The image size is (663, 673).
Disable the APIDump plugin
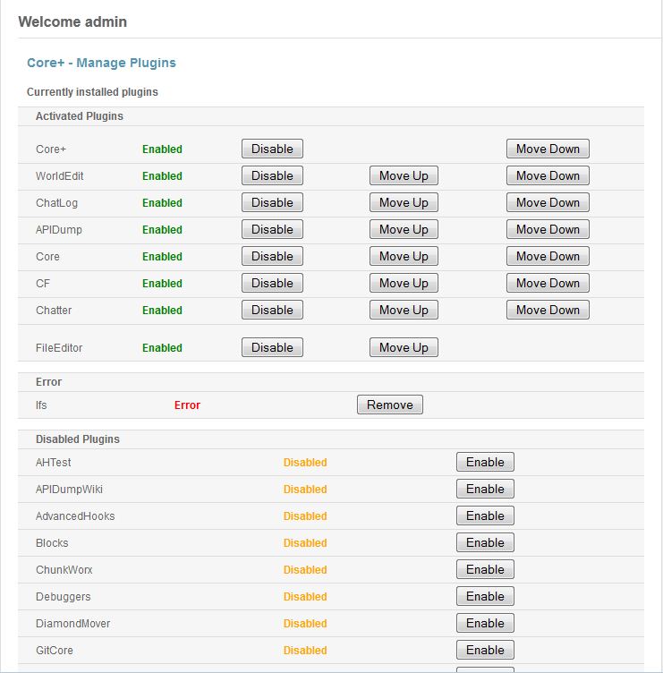[x=272, y=229]
